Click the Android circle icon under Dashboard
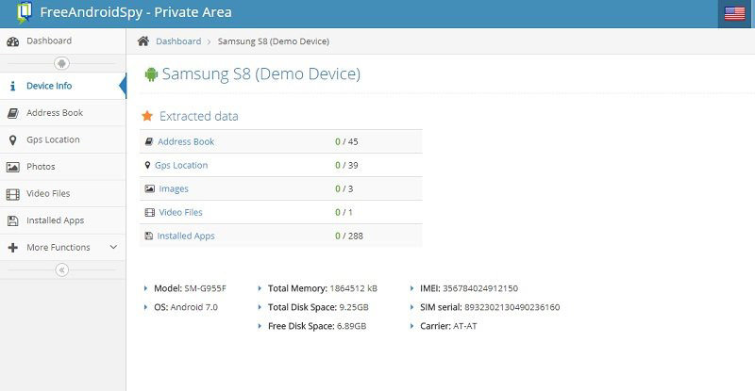This screenshot has height=391, width=755. pos(61,63)
